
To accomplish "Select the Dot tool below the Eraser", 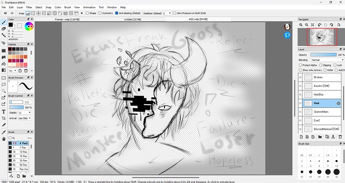I will tap(3, 35).
